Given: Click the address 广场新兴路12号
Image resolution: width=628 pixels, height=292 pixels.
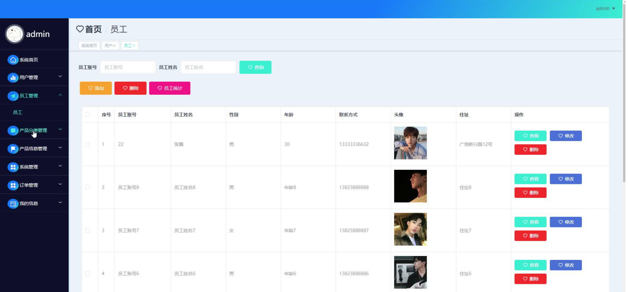Looking at the screenshot, I should click(476, 144).
